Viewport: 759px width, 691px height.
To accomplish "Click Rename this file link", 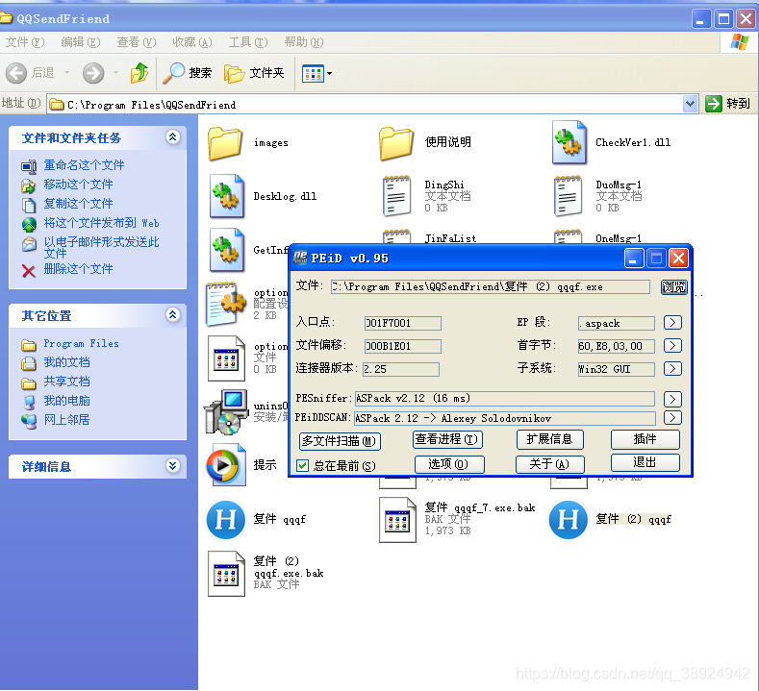I will 84,165.
